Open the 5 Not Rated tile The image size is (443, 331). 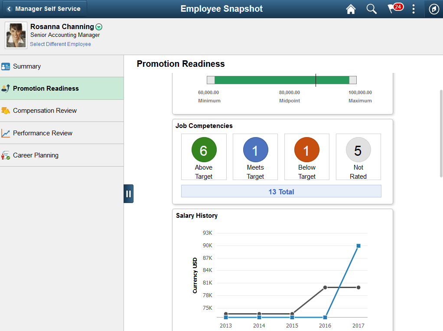tap(358, 157)
